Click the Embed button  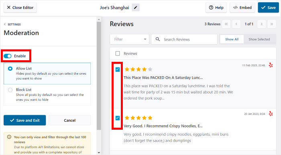click(242, 8)
